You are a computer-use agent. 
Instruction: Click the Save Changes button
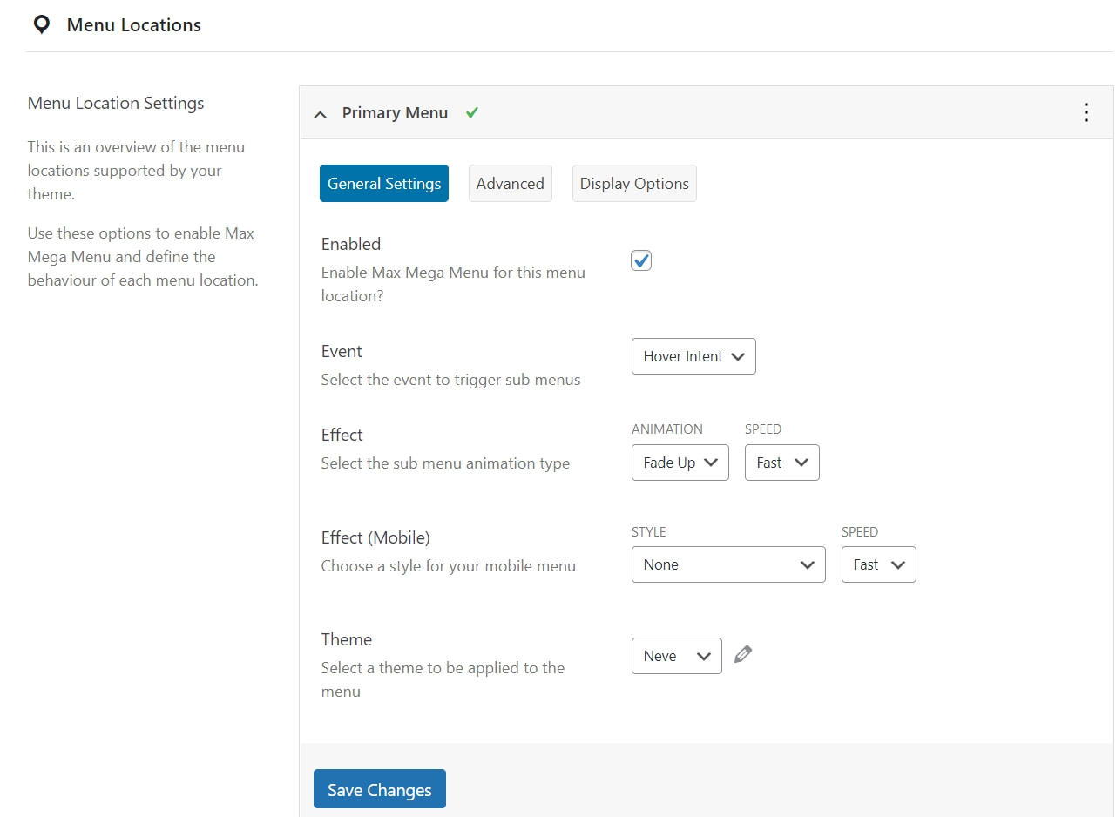coord(379,788)
